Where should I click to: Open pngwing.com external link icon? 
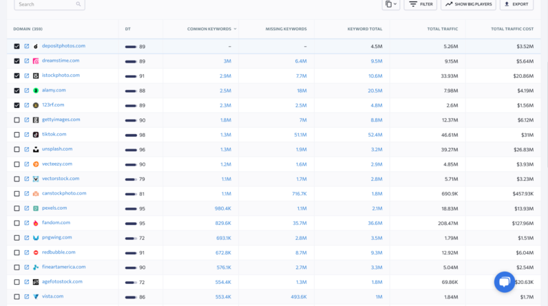[27, 238]
